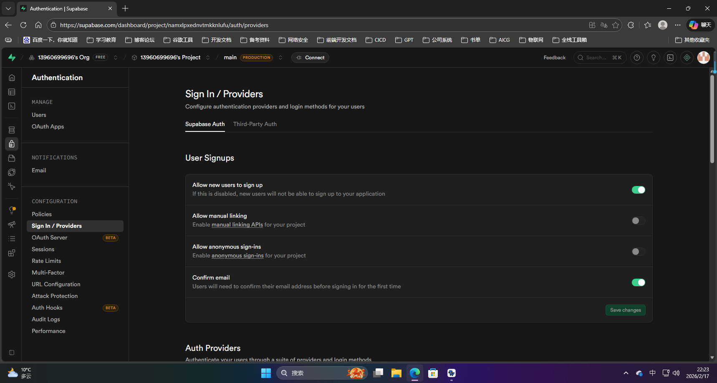The image size is (717, 383).
Task: Open the CICD bookmarks folder
Action: tap(376, 40)
